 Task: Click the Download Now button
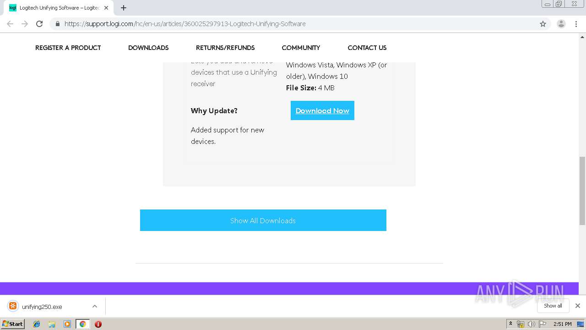(322, 110)
